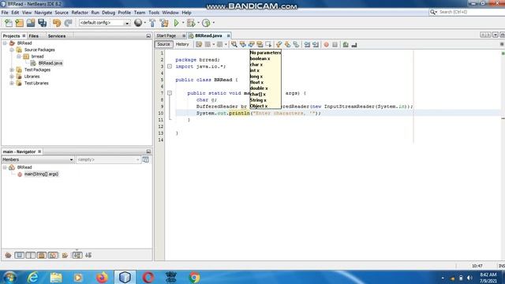Expand the Libraries tree node

[12, 77]
